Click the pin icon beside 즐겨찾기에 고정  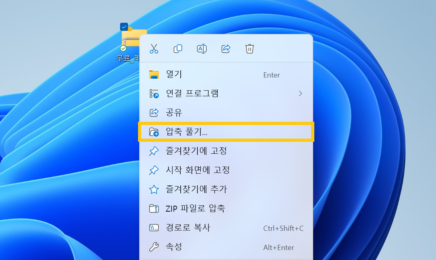[154, 151]
